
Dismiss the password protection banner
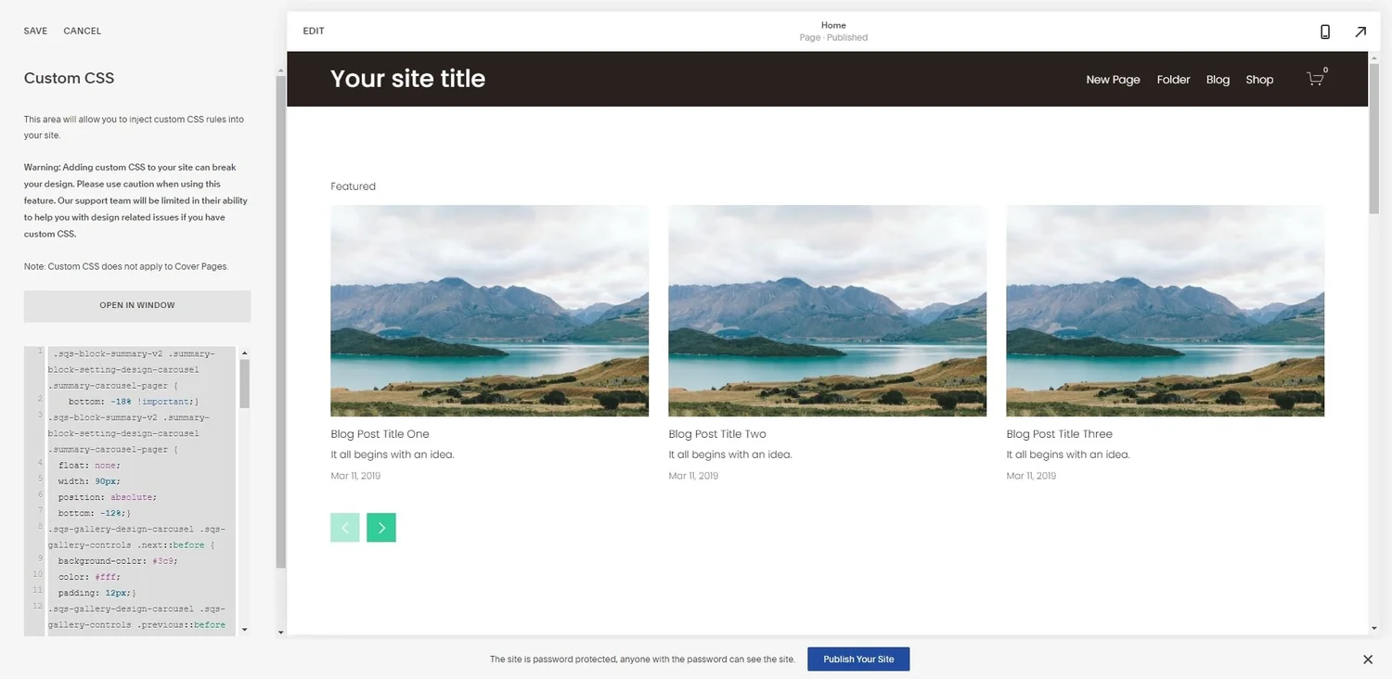click(1367, 659)
